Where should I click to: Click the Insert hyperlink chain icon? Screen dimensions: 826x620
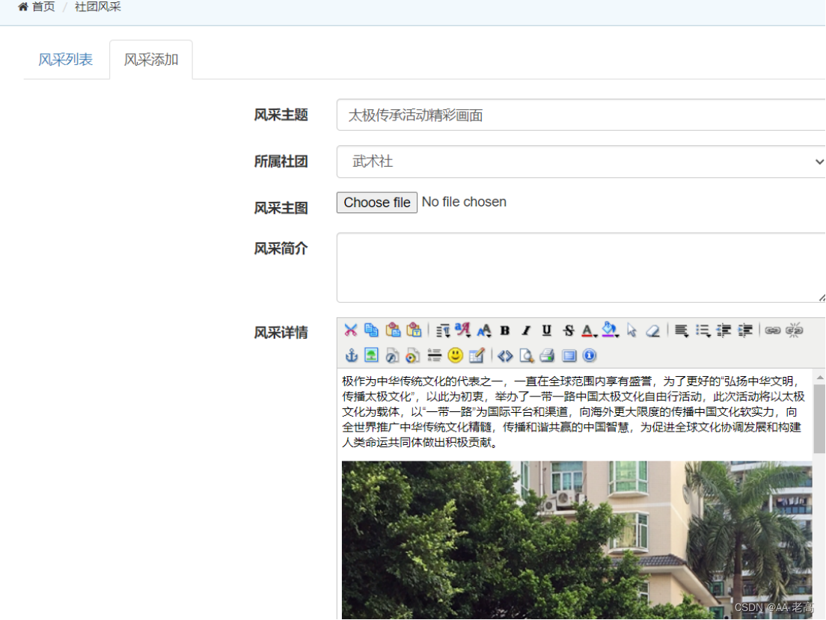pyautogui.click(x=773, y=331)
